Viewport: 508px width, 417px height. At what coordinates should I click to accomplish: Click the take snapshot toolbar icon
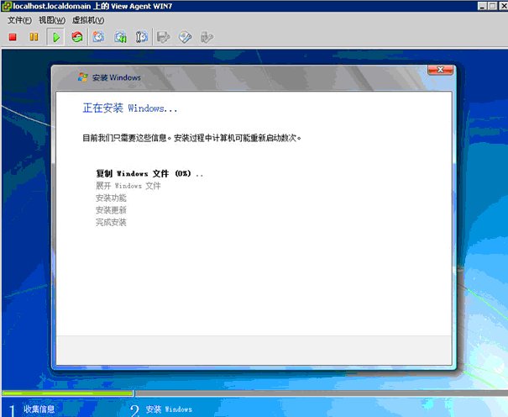(x=98, y=37)
